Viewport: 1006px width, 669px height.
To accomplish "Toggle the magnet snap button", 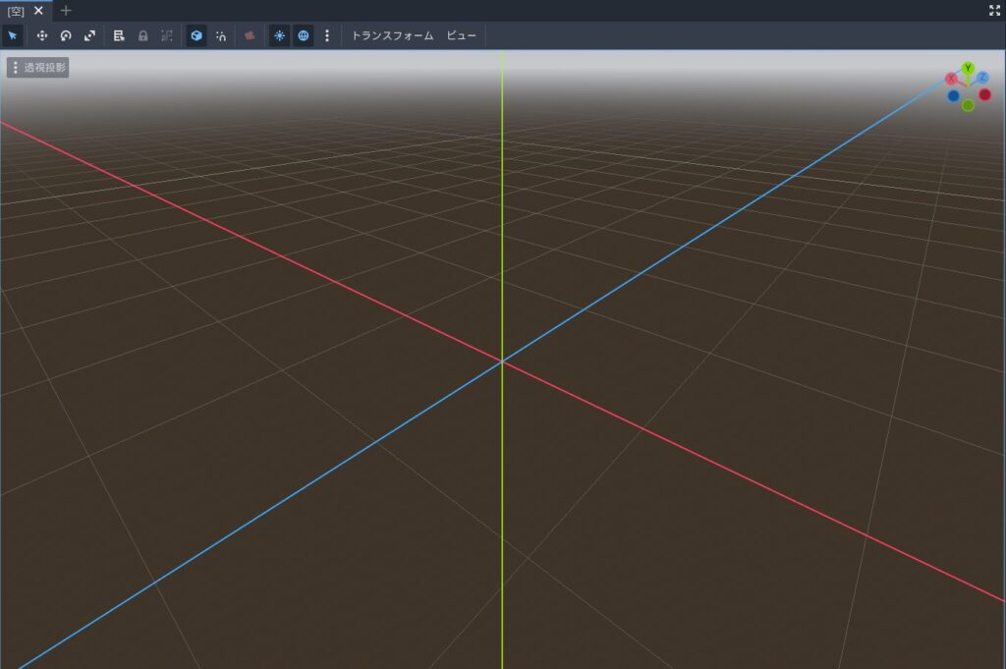I will (221, 36).
